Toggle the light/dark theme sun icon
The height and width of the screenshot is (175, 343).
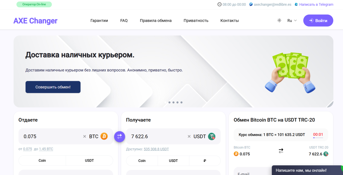click(279, 21)
